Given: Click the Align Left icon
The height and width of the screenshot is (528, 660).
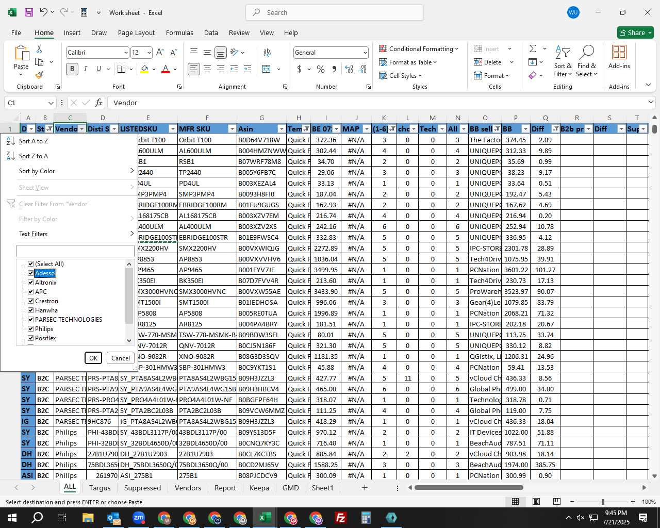Looking at the screenshot, I should pyautogui.click(x=193, y=69).
